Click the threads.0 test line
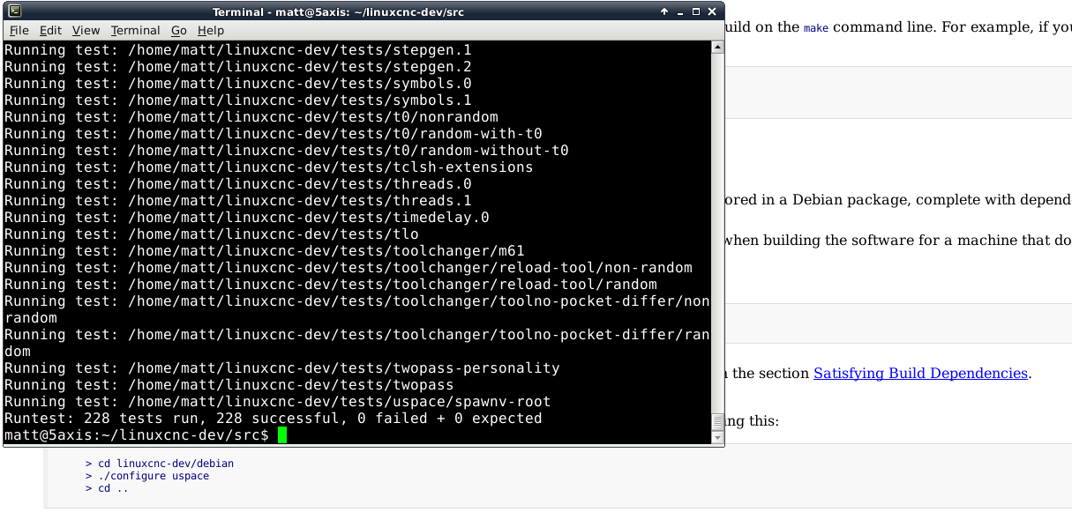Image resolution: width=1072 pixels, height=512 pixels. click(x=238, y=183)
